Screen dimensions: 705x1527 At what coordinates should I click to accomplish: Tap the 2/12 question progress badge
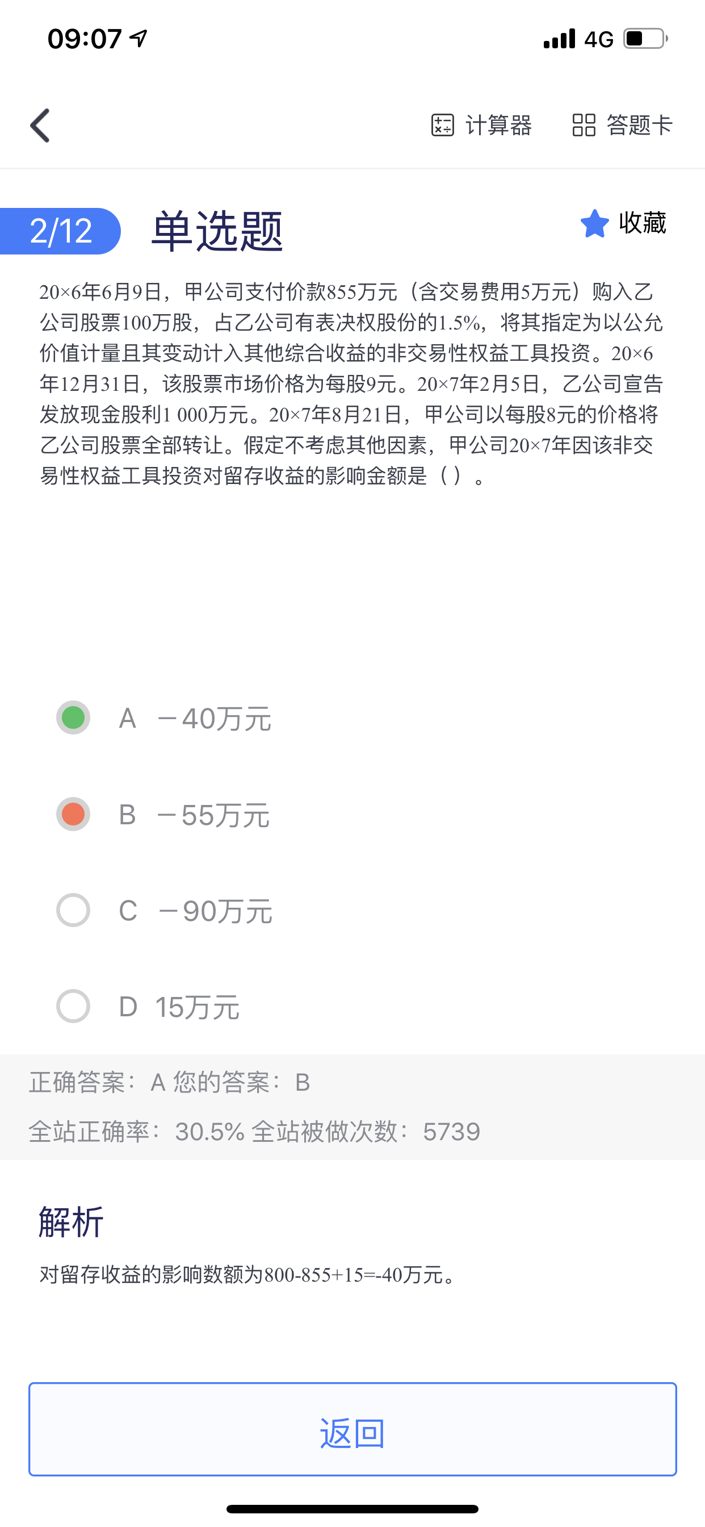click(x=60, y=231)
